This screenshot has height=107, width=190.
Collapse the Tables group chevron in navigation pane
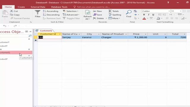29,39
